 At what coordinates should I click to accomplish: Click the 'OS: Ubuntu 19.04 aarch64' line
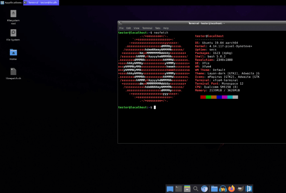(217, 43)
